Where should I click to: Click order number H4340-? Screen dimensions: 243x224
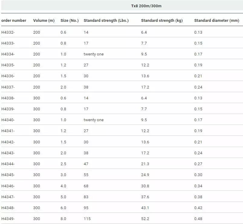pos(8,120)
